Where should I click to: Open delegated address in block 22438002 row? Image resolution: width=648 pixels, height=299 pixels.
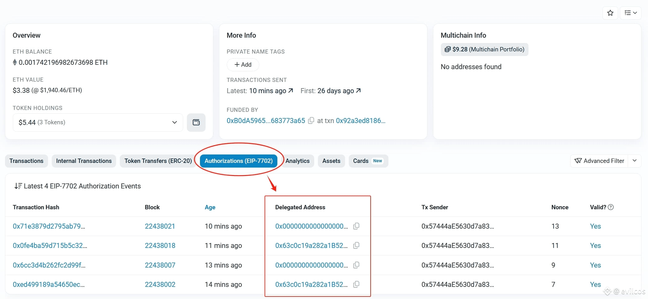click(x=311, y=284)
